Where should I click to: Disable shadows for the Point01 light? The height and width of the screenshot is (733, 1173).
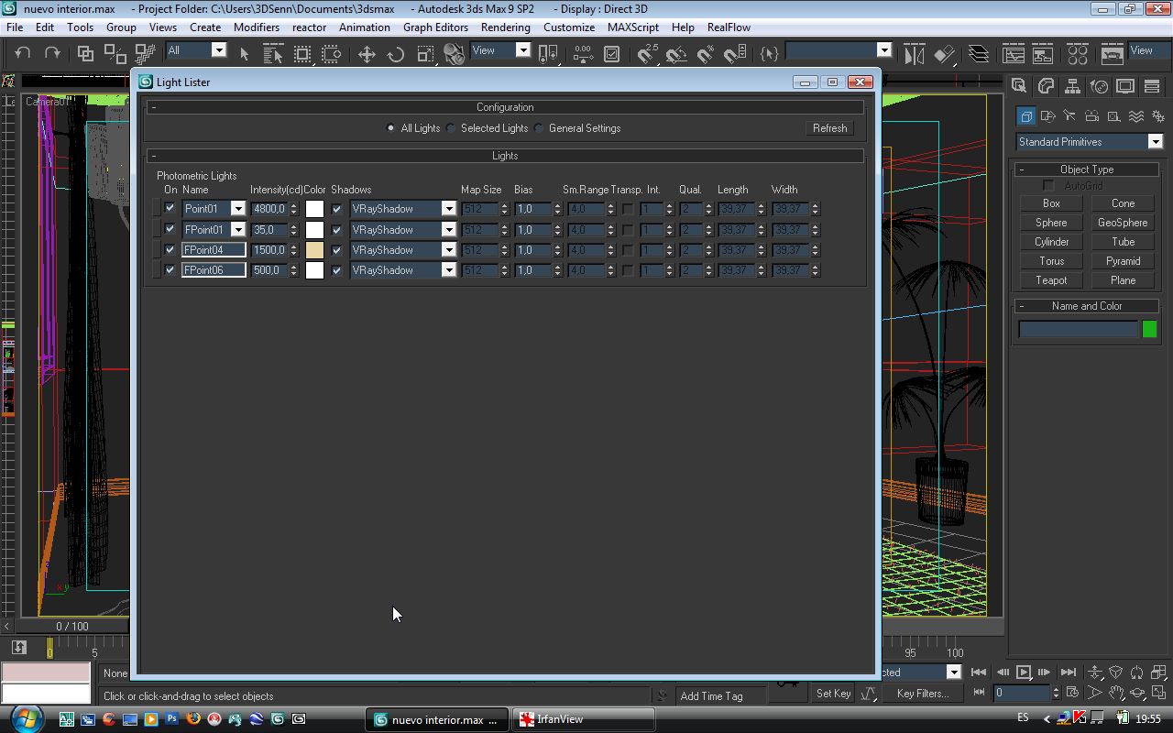[x=336, y=209]
